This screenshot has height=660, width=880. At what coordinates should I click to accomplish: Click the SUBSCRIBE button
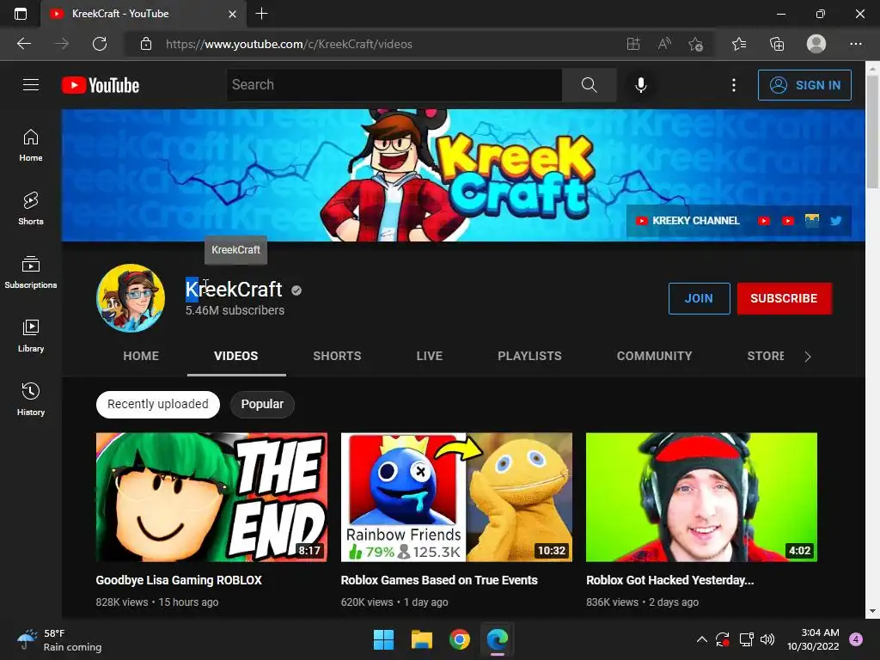coord(784,298)
